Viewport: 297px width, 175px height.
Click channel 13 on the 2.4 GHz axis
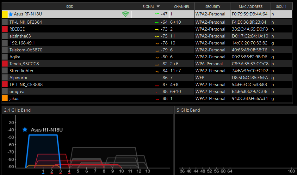pos(148,171)
